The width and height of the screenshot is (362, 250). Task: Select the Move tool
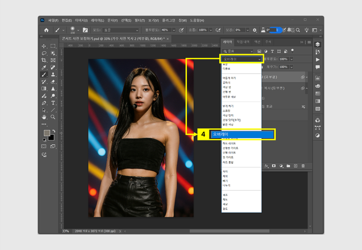point(44,46)
